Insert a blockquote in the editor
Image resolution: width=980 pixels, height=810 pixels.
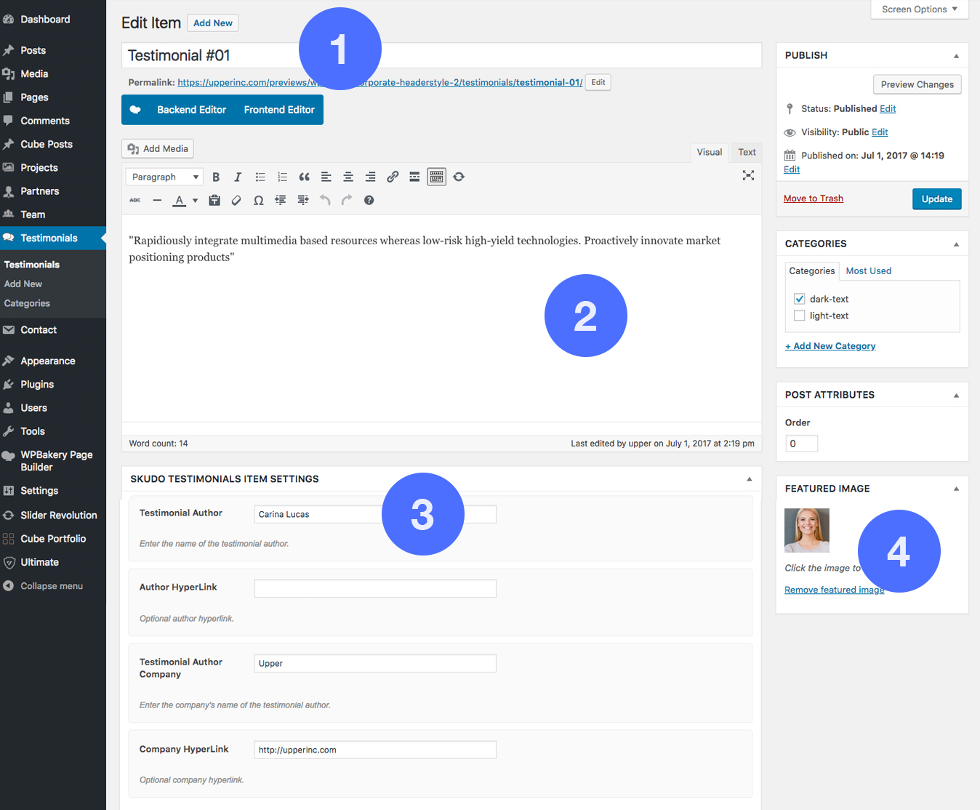tap(304, 177)
